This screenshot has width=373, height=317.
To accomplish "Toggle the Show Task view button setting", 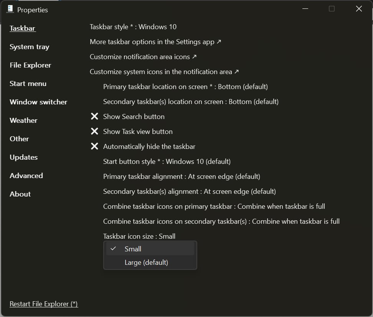I will (137, 131).
